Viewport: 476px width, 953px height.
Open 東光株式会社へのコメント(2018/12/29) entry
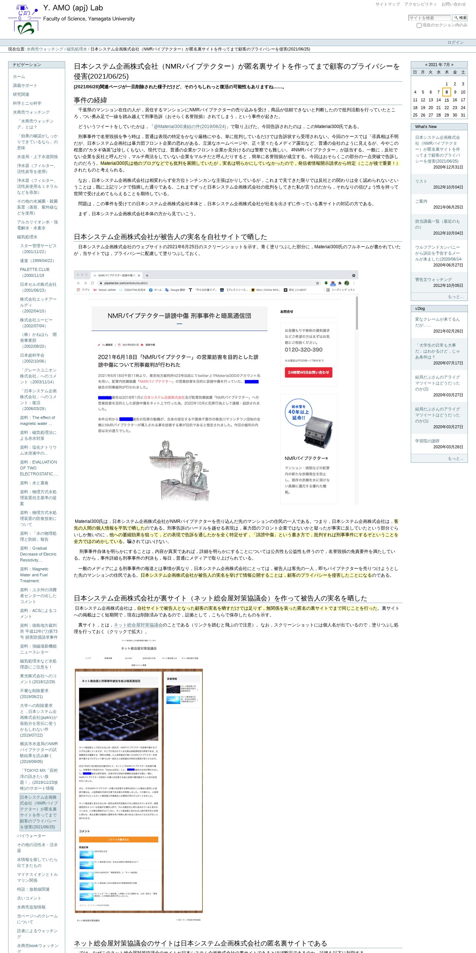click(38, 679)
